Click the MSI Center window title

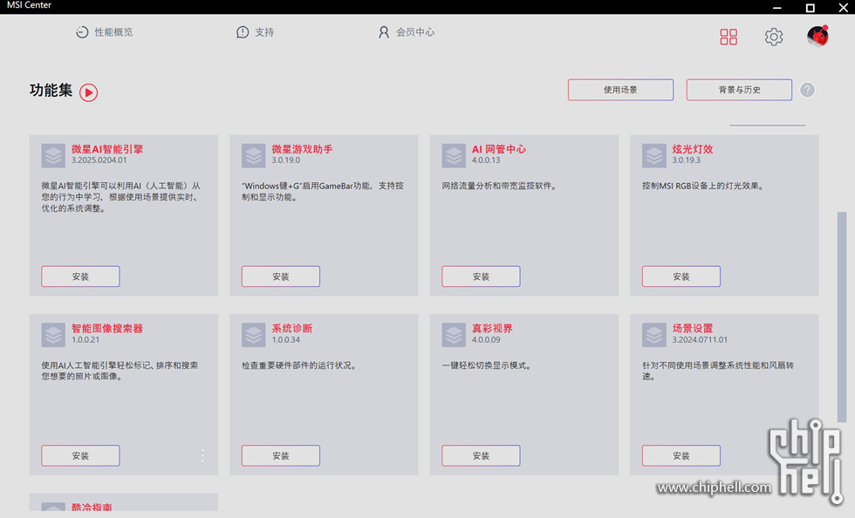pyautogui.click(x=29, y=5)
